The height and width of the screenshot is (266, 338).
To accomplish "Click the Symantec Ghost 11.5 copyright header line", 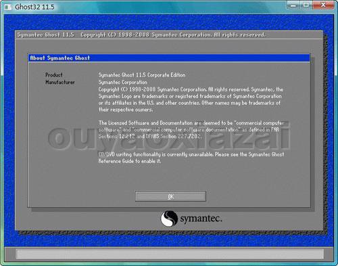I will tap(141, 35).
